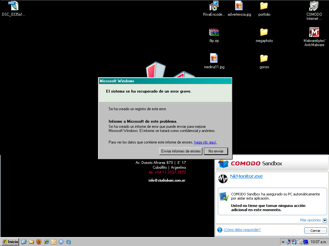Viewport: 329px width, 246px height.
Task: Click the COMODO Sandbox box logo
Action: [x=223, y=163]
